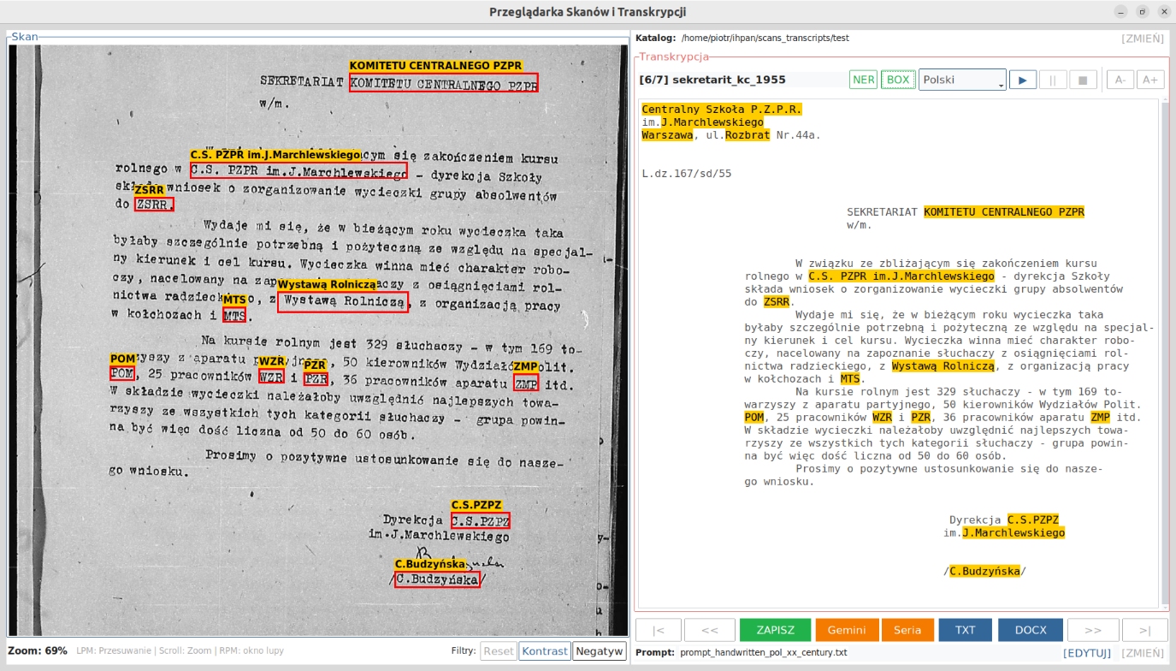Screen dimensions: 1176x671
Task: Save the transcription with ZAPISZ
Action: click(776, 630)
